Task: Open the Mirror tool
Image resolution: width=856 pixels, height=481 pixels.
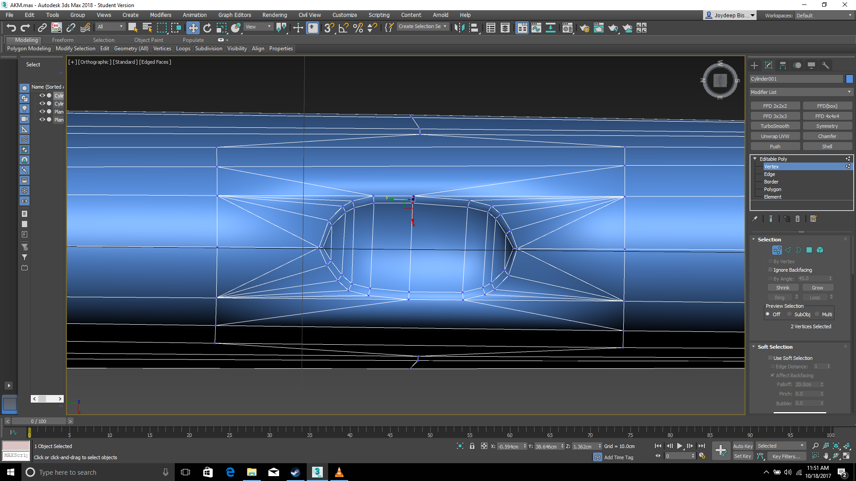Action: [x=281, y=28]
